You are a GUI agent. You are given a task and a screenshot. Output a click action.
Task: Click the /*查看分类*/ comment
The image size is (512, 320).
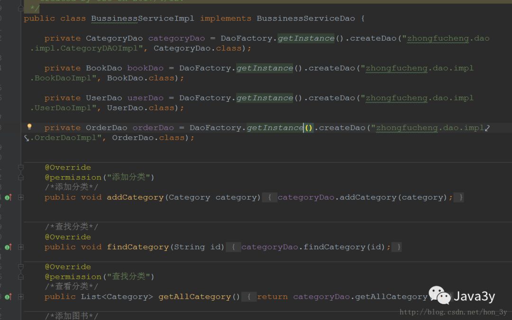pos(72,286)
